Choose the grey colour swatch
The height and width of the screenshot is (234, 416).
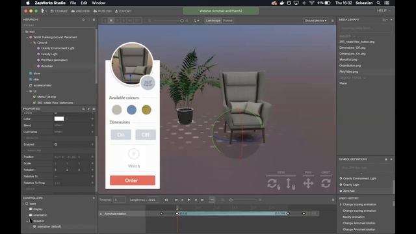tap(117, 110)
